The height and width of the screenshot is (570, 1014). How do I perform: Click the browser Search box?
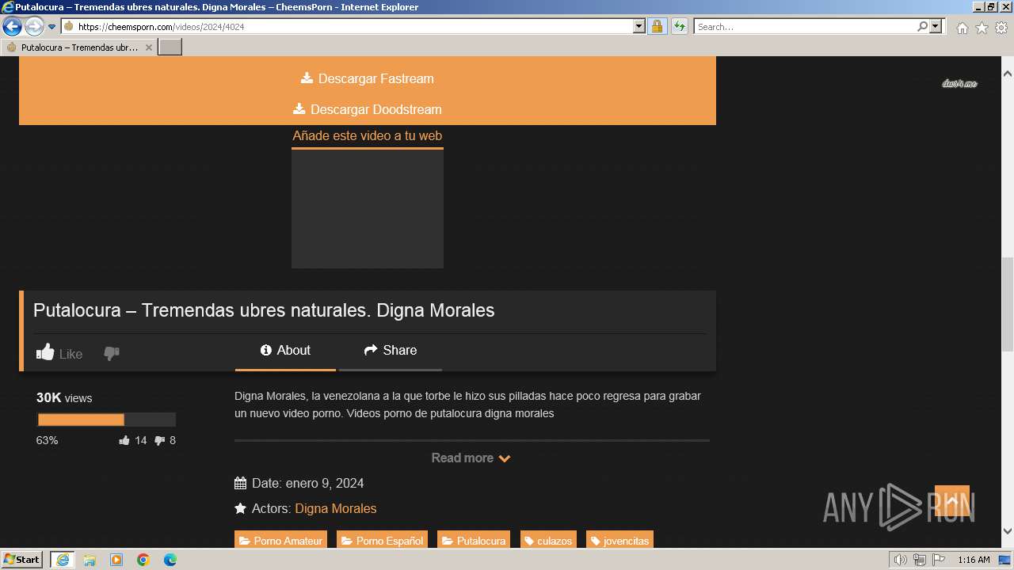805,26
